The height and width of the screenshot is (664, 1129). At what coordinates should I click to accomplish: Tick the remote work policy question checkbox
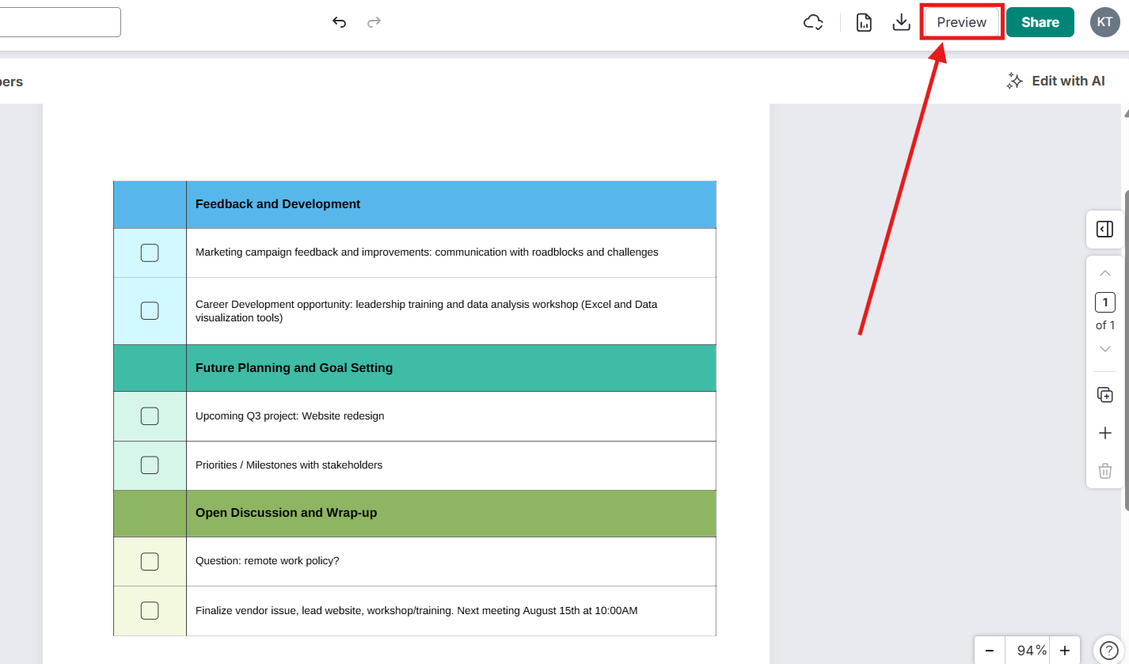point(149,561)
